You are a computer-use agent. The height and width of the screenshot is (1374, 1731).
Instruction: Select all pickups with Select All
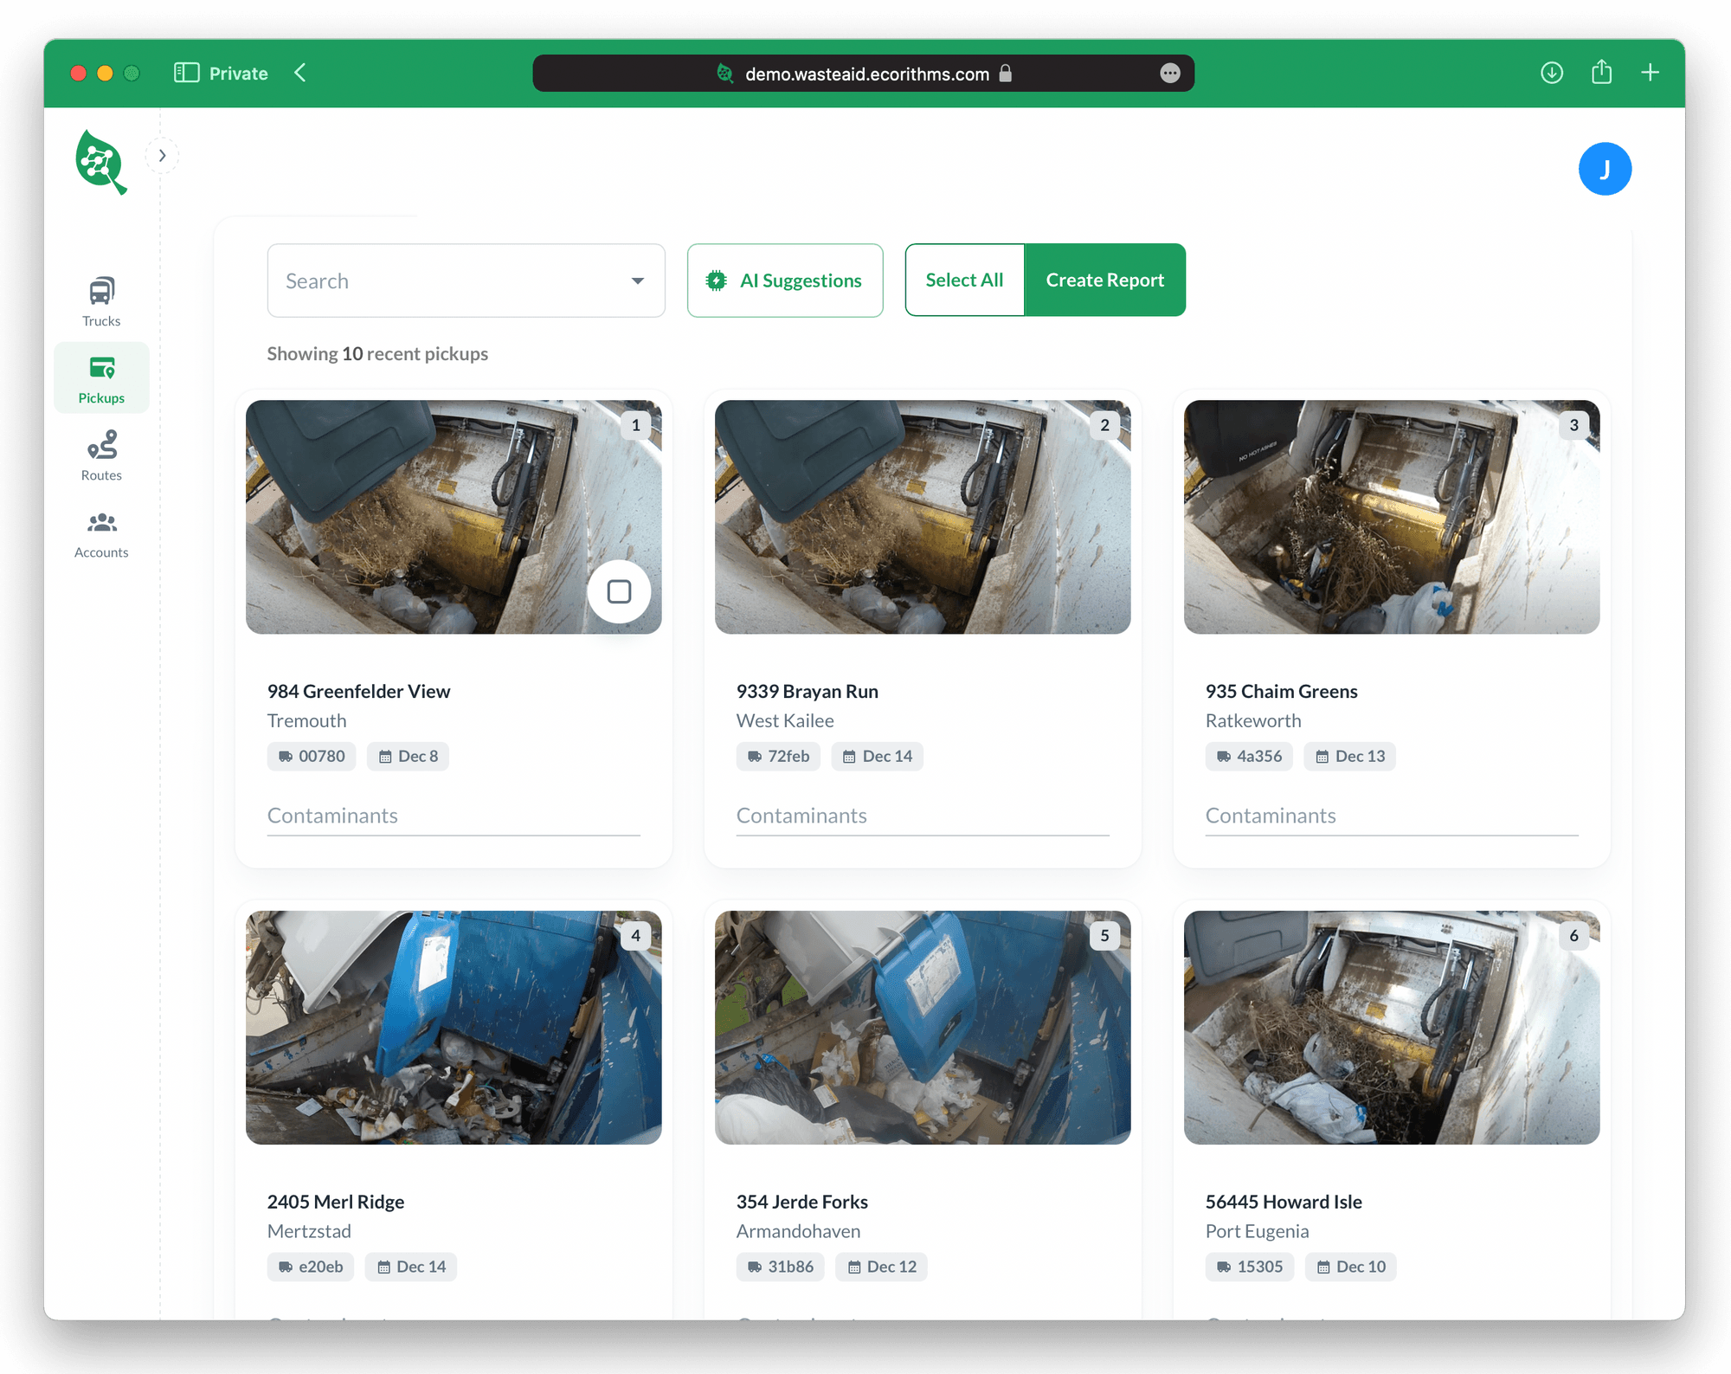963,280
